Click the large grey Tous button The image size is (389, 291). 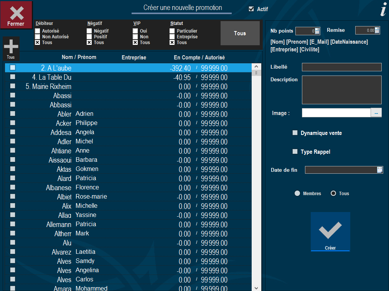pos(240,33)
